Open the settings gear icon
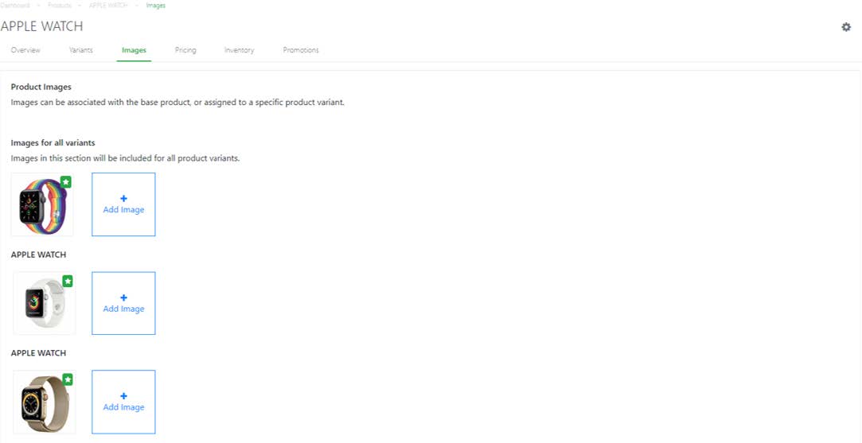862x443 pixels. (x=846, y=27)
